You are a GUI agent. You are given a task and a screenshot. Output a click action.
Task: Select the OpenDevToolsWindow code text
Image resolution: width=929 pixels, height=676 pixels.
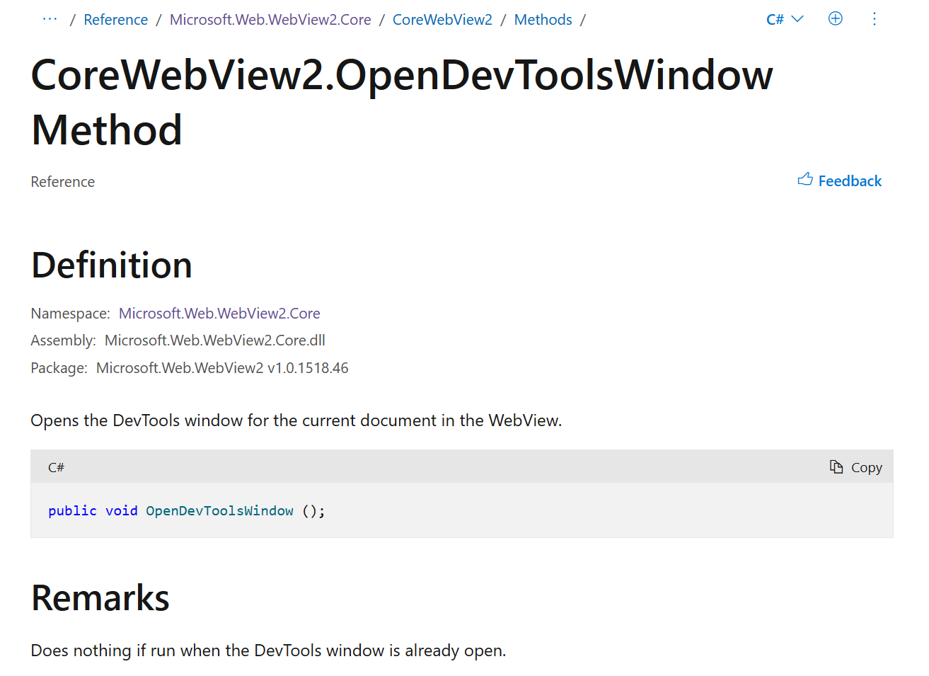[x=219, y=510]
